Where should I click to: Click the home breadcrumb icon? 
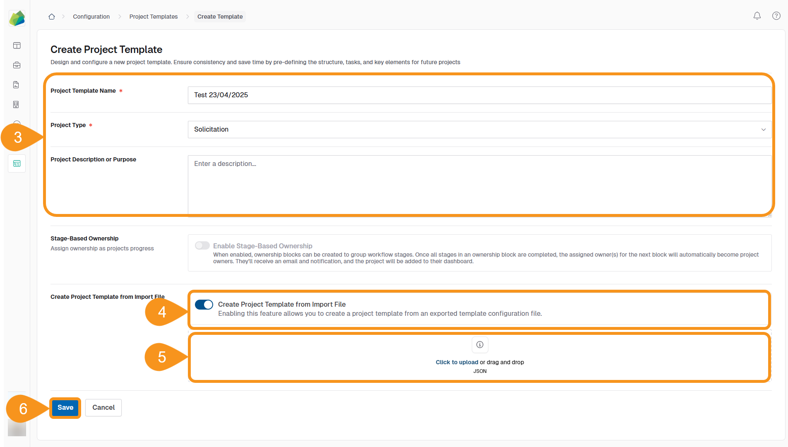click(51, 16)
